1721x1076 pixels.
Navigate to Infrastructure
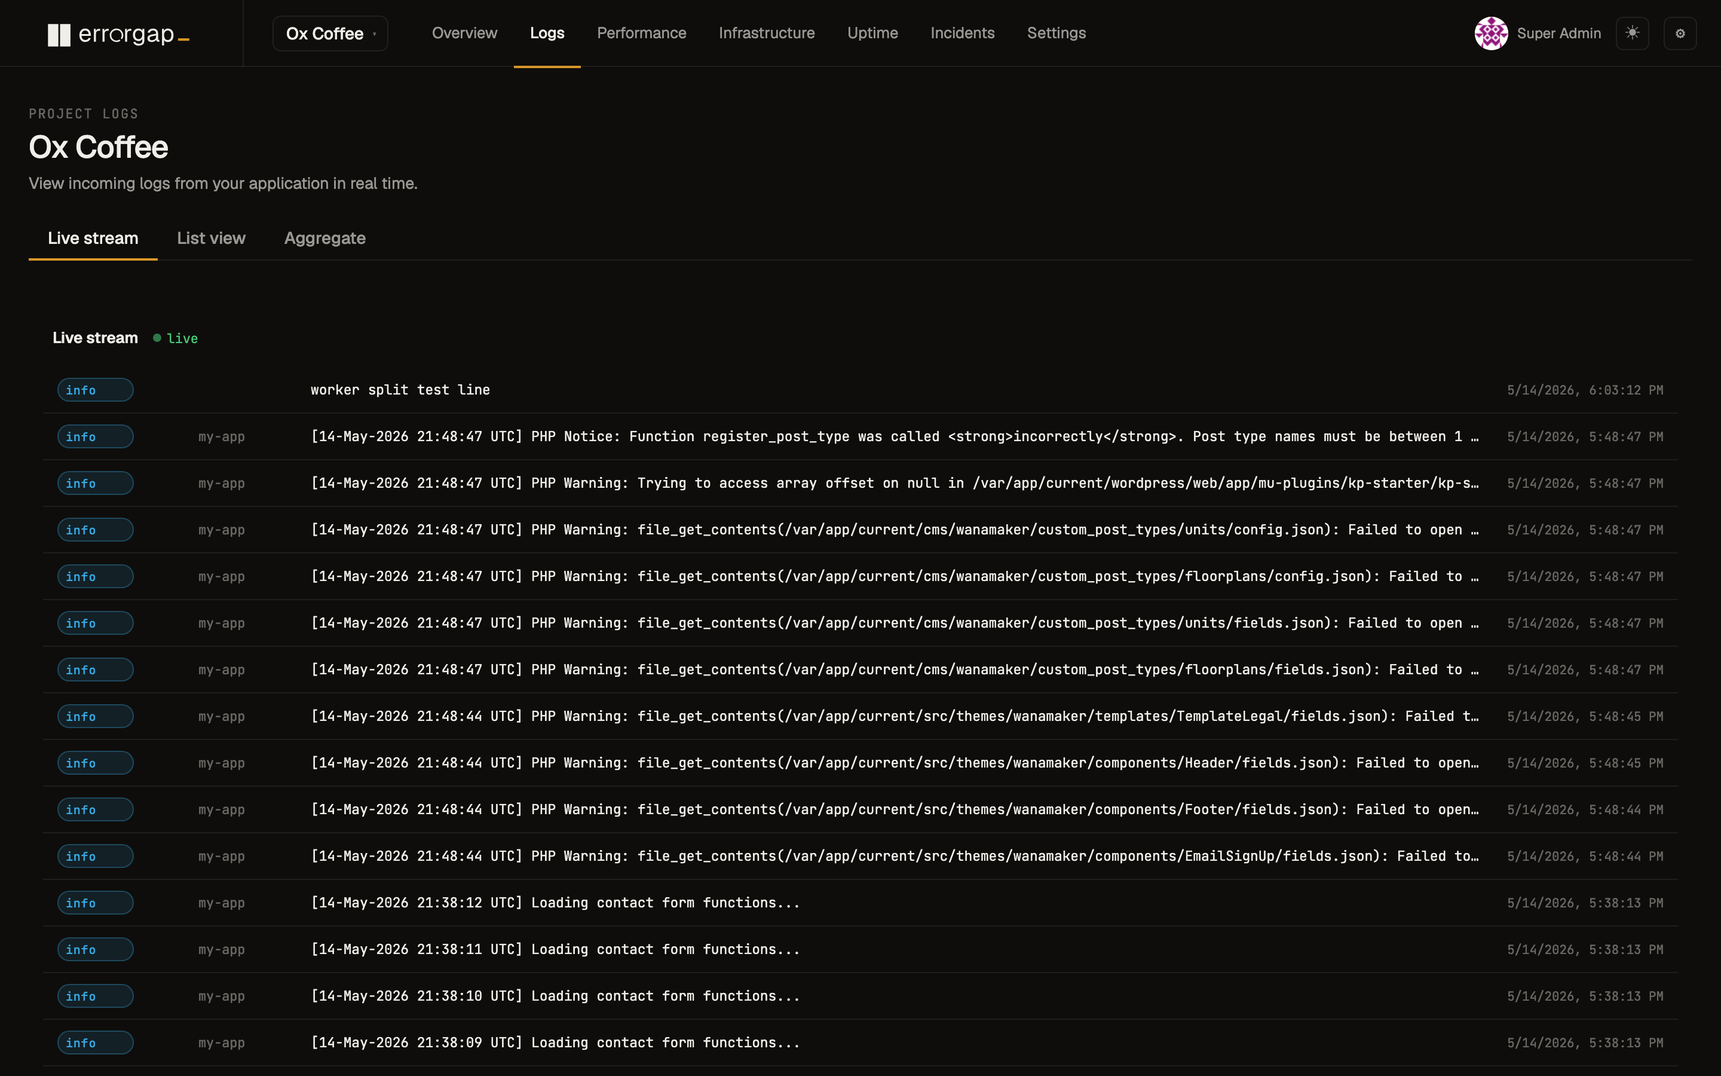click(767, 33)
